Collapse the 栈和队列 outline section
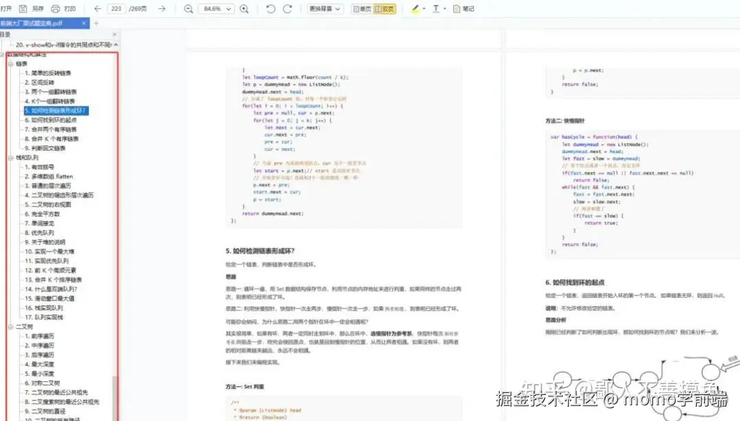 coord(10,158)
